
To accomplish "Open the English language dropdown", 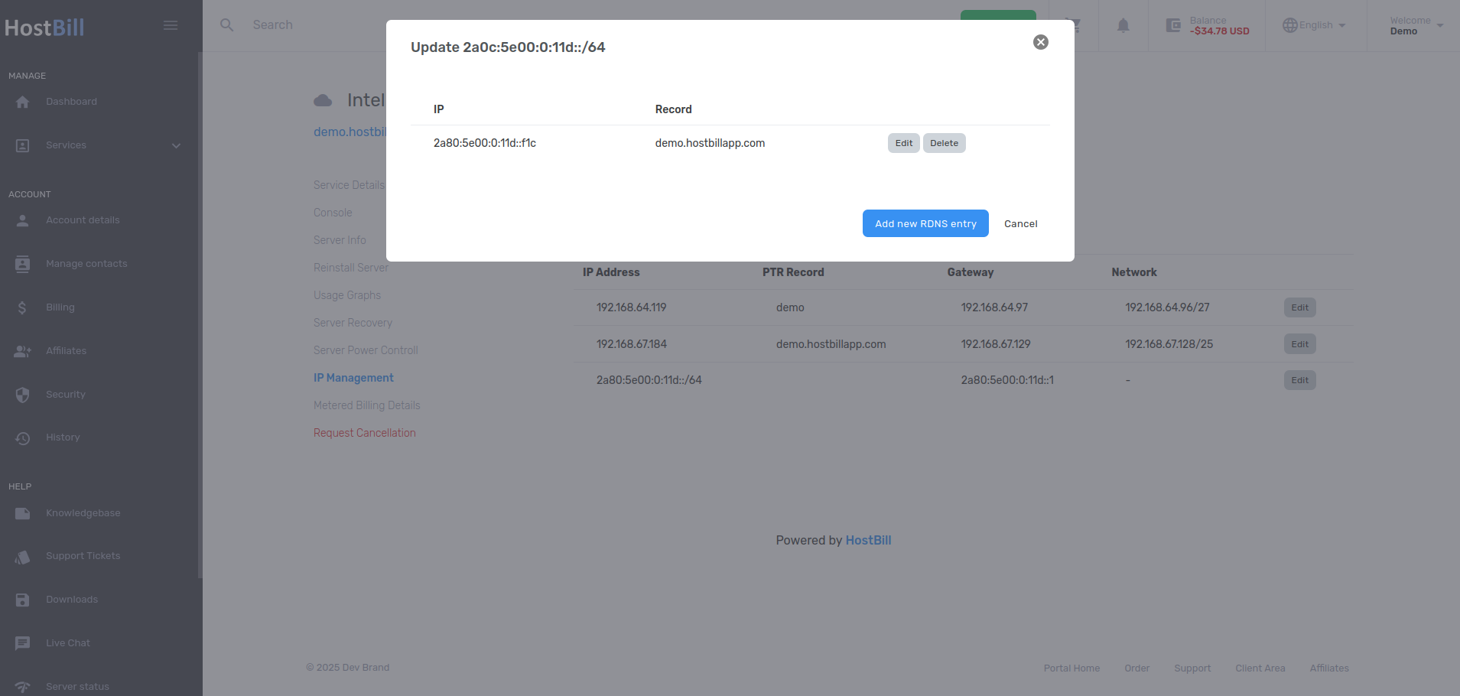I will (1314, 25).
